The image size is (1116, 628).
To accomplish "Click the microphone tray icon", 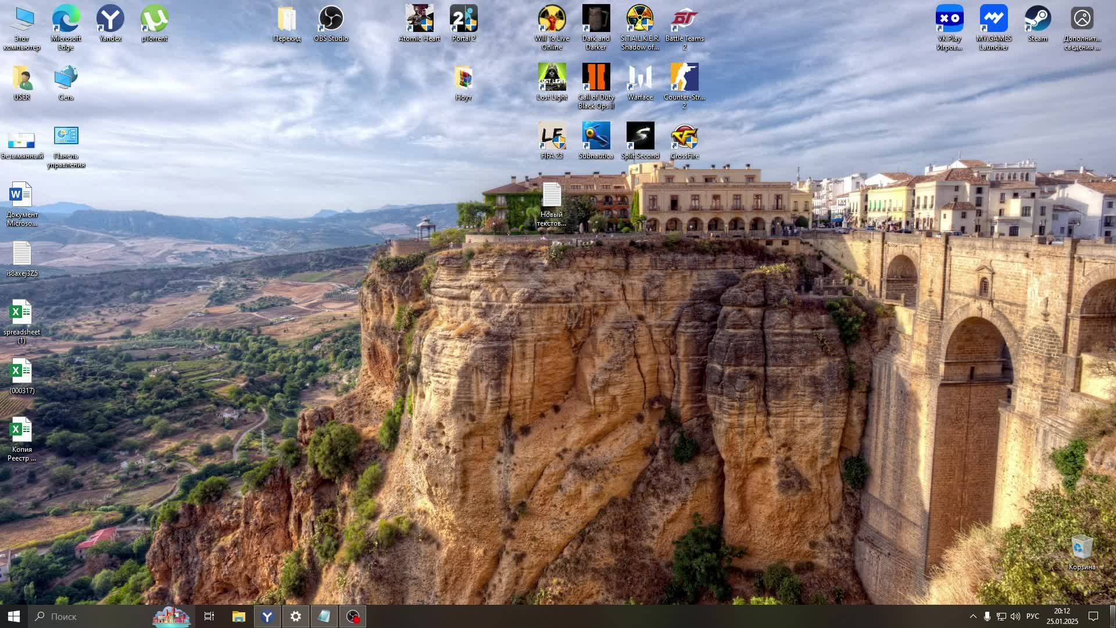I will [x=987, y=616].
